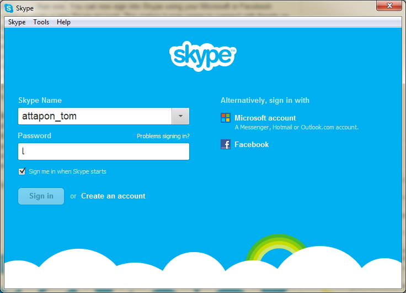Image resolution: width=406 pixels, height=293 pixels.
Task: Toggle "Sign me in when Skype starts" checkbox
Action: point(22,171)
